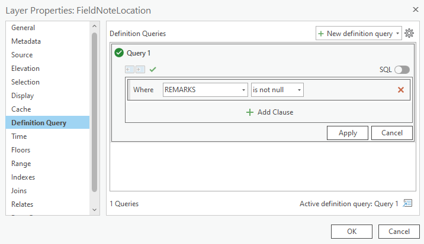This screenshot has height=244, width=424.
Task: Remove the REMARKS clause with the red X
Action: (401, 90)
